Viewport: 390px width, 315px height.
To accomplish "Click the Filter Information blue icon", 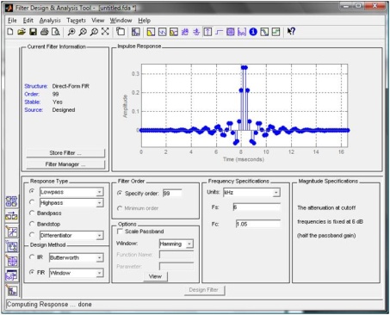I will coord(253,32).
